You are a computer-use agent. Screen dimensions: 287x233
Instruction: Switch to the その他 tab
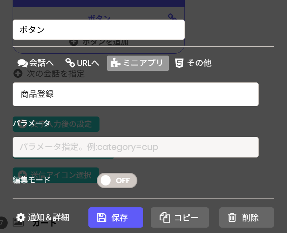193,63
